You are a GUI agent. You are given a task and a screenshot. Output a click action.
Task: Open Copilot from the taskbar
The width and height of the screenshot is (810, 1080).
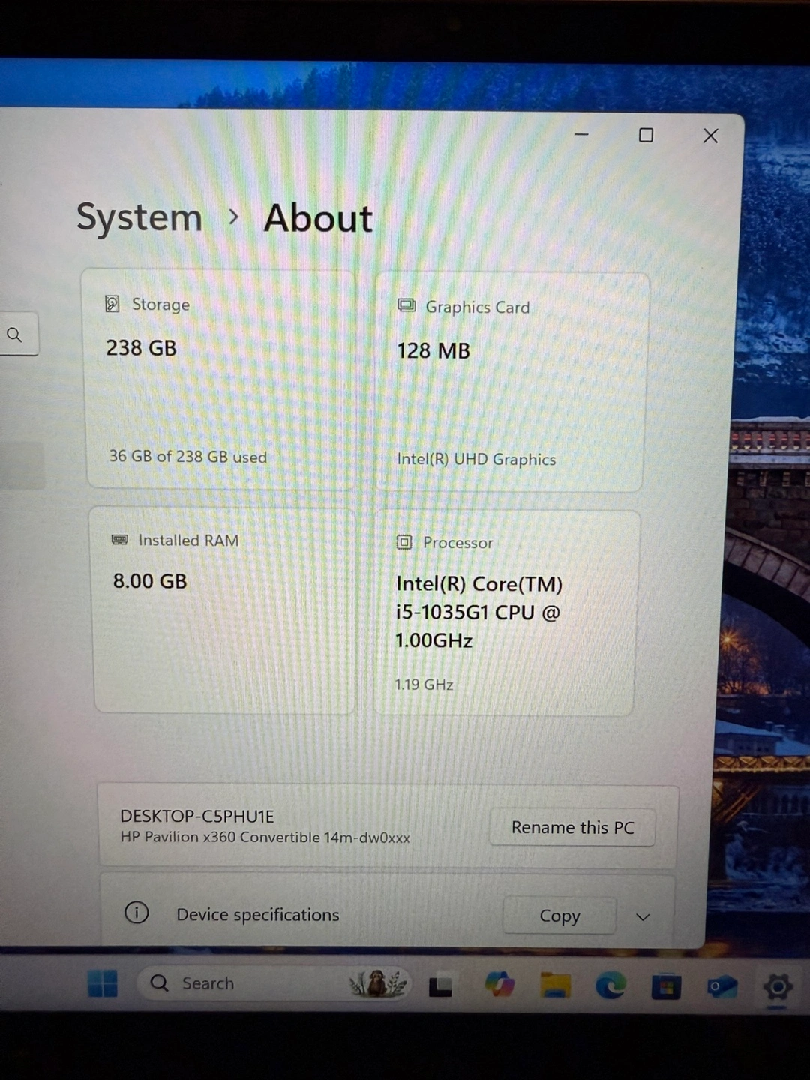[499, 984]
